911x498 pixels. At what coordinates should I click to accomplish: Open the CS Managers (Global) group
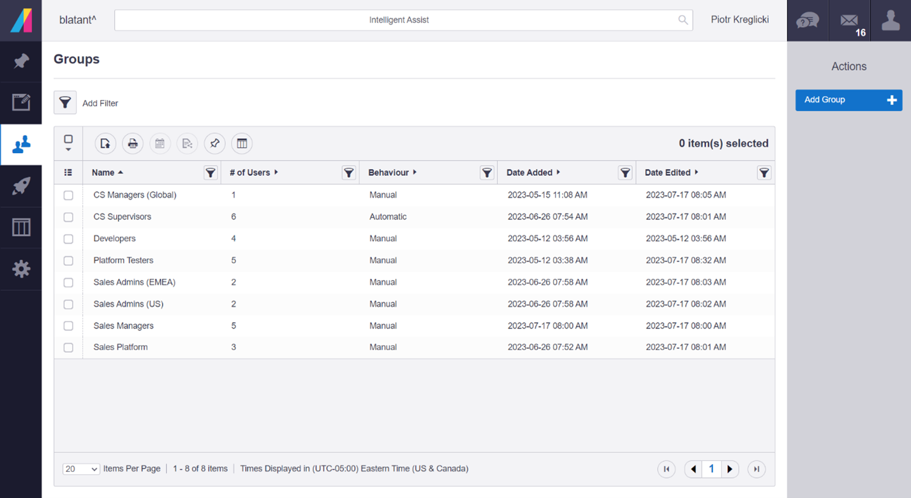(135, 195)
